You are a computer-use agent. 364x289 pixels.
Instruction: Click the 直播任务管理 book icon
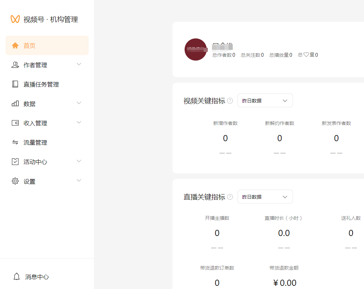[x=15, y=84]
